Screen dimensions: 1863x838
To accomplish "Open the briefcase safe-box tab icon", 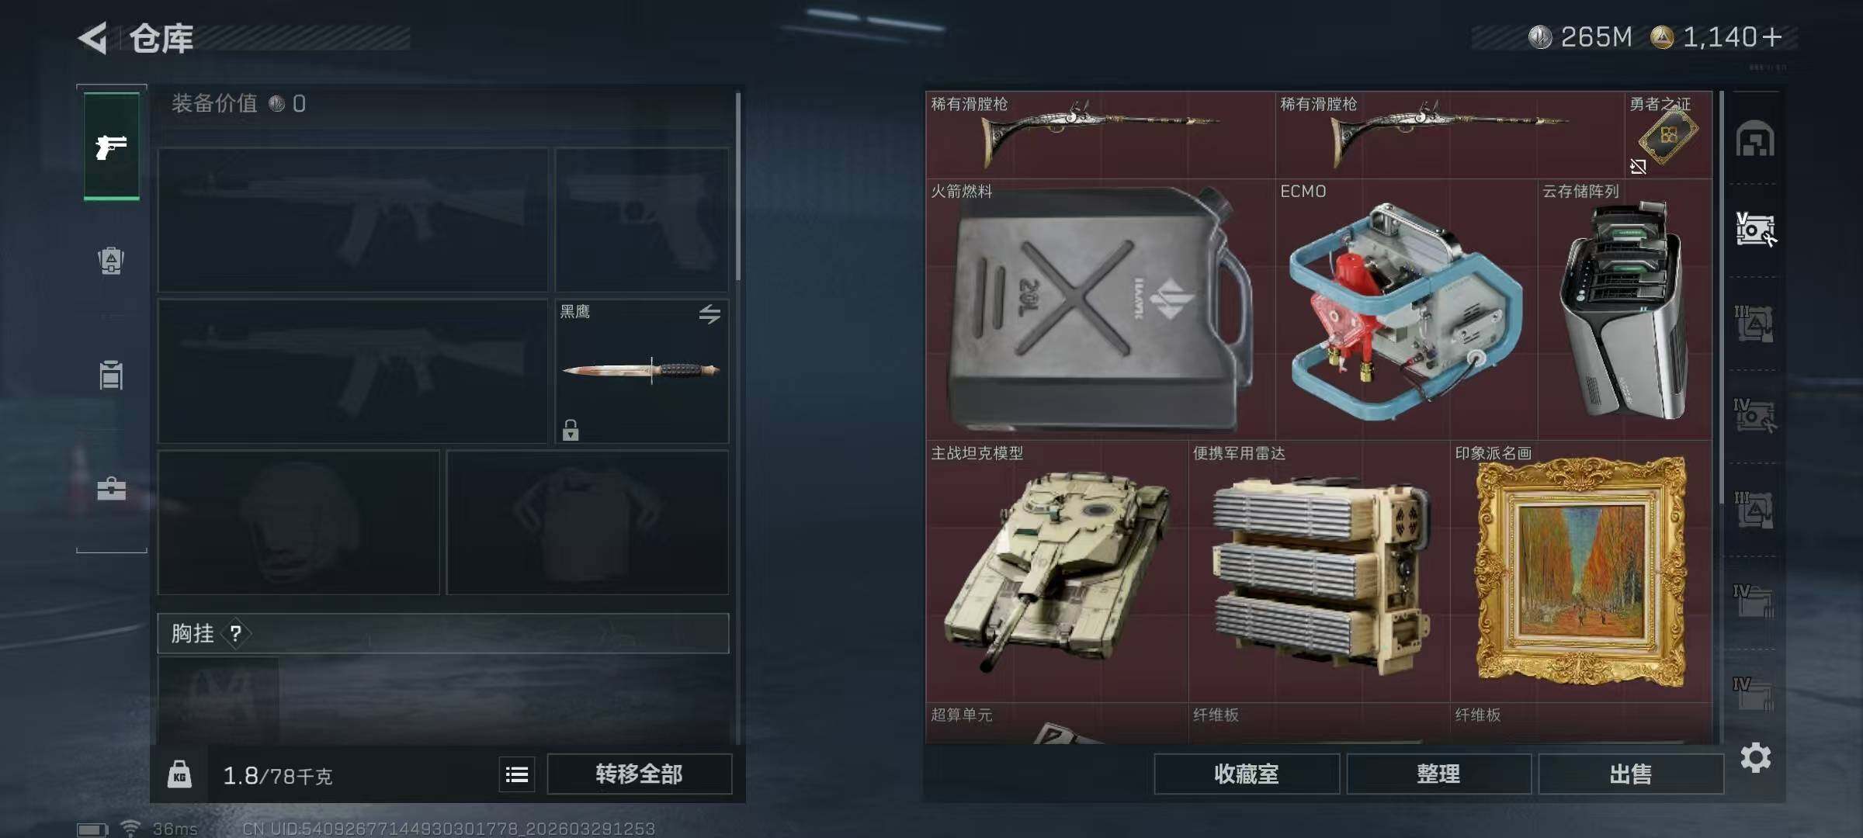I will coord(111,489).
